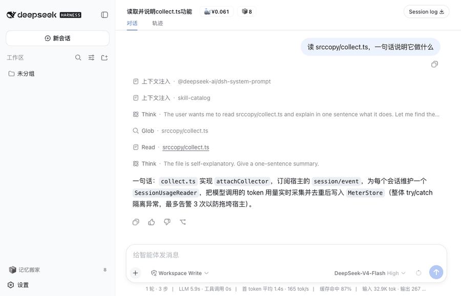Click the Glob magnifier icon

tap(136, 131)
